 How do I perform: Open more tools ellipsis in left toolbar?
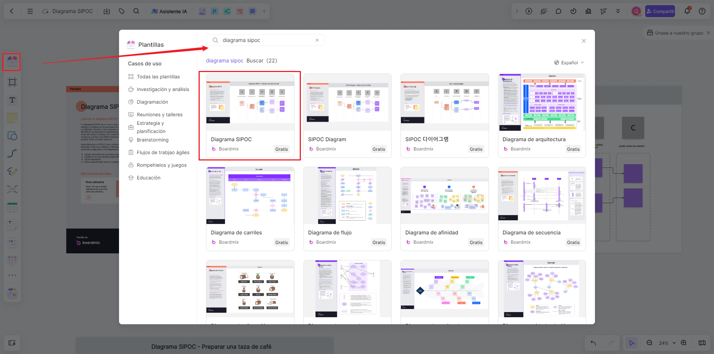(x=12, y=275)
